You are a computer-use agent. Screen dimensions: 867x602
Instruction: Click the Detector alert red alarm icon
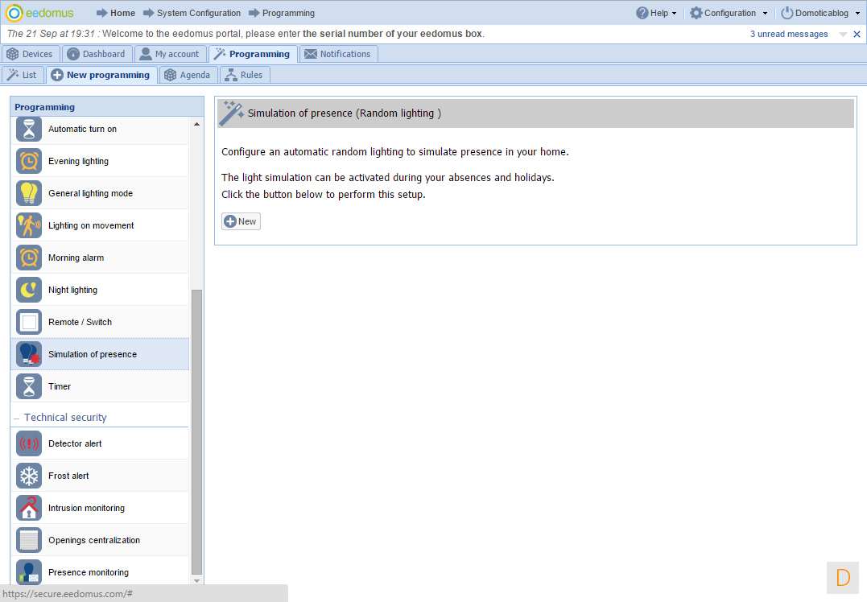[29, 443]
